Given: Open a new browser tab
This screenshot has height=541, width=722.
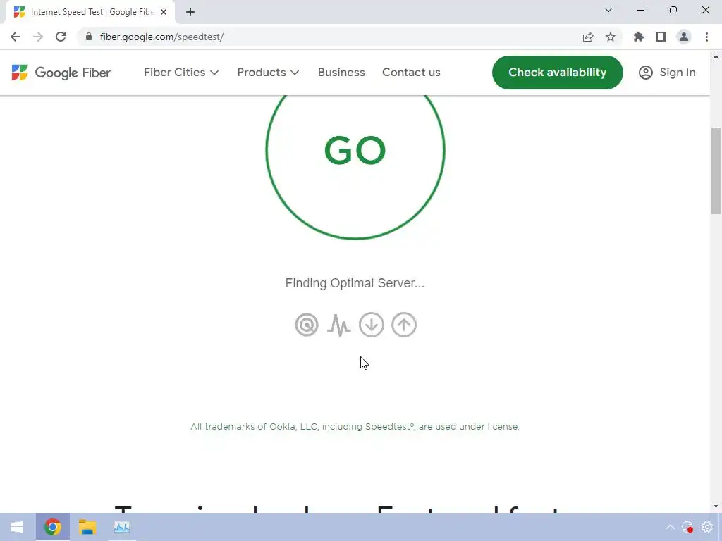Looking at the screenshot, I should click(x=190, y=12).
